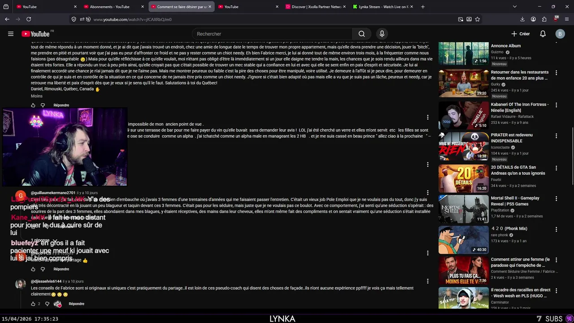Open options for PIRATER est redevenu video
This screenshot has width=574, height=323.
point(557,135)
